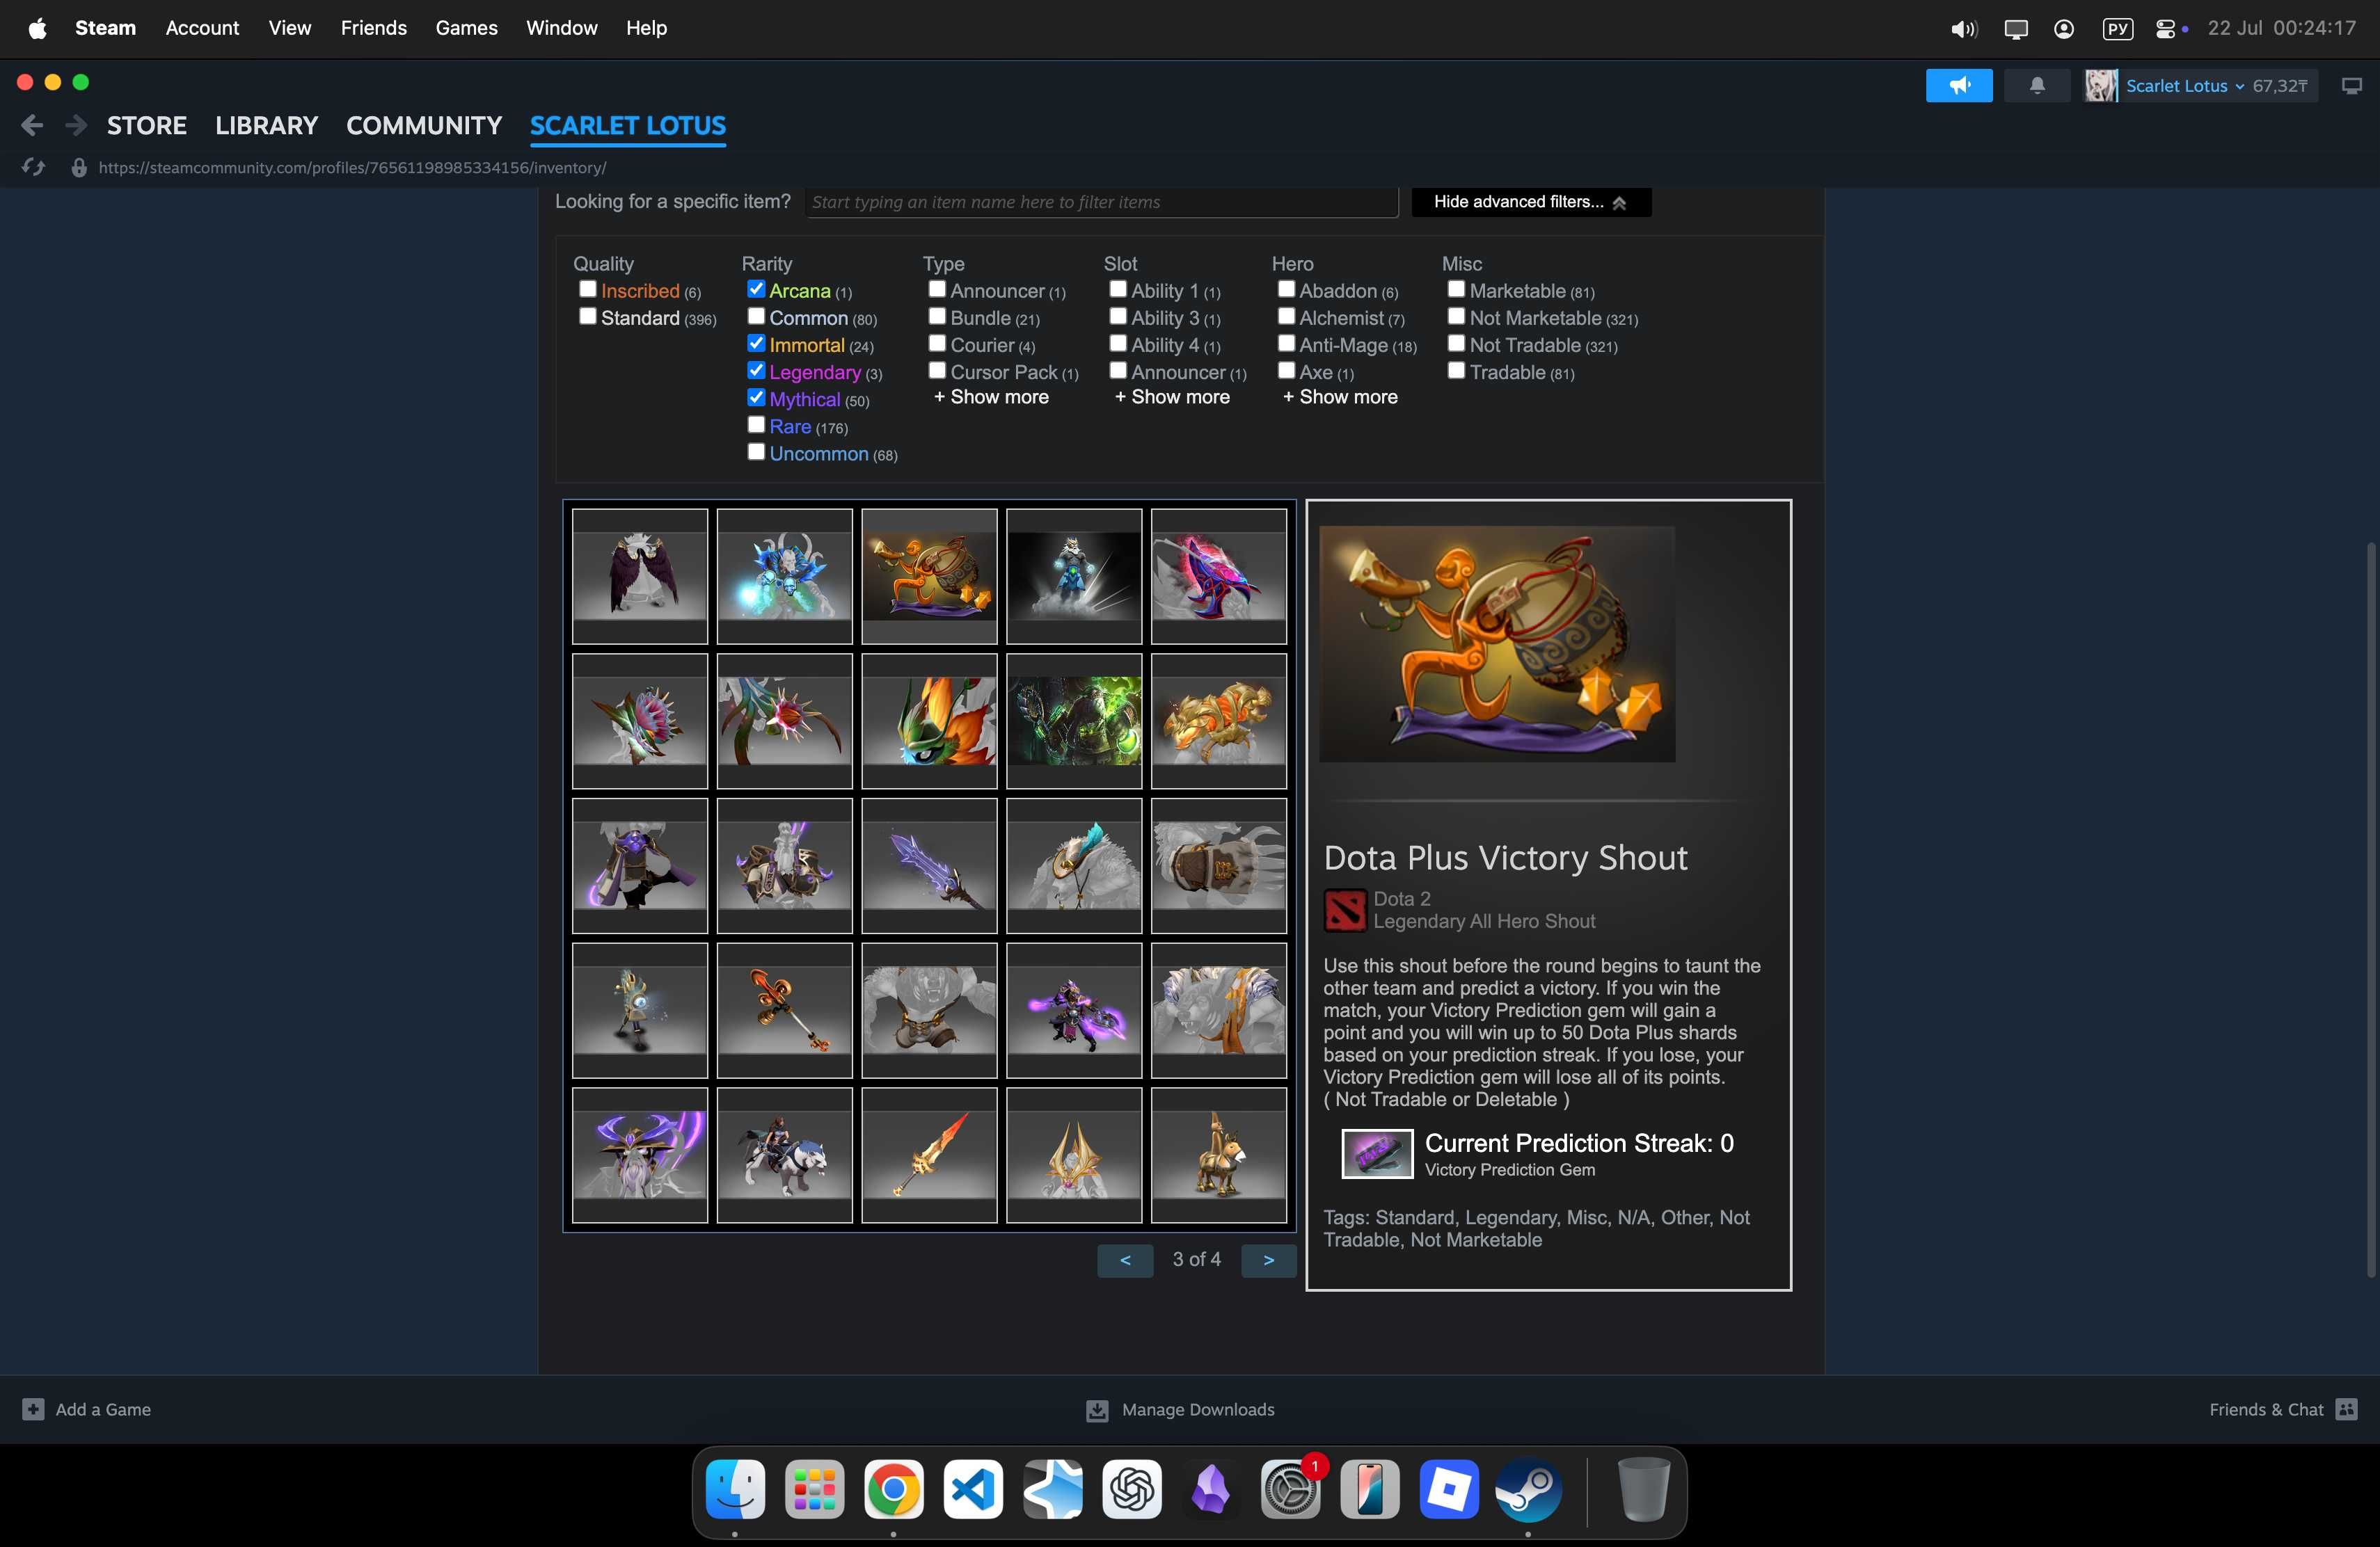Screen dimensions: 2380x1547
Task: Click the Victory Prediction Gem icon
Action: pos(1377,1154)
